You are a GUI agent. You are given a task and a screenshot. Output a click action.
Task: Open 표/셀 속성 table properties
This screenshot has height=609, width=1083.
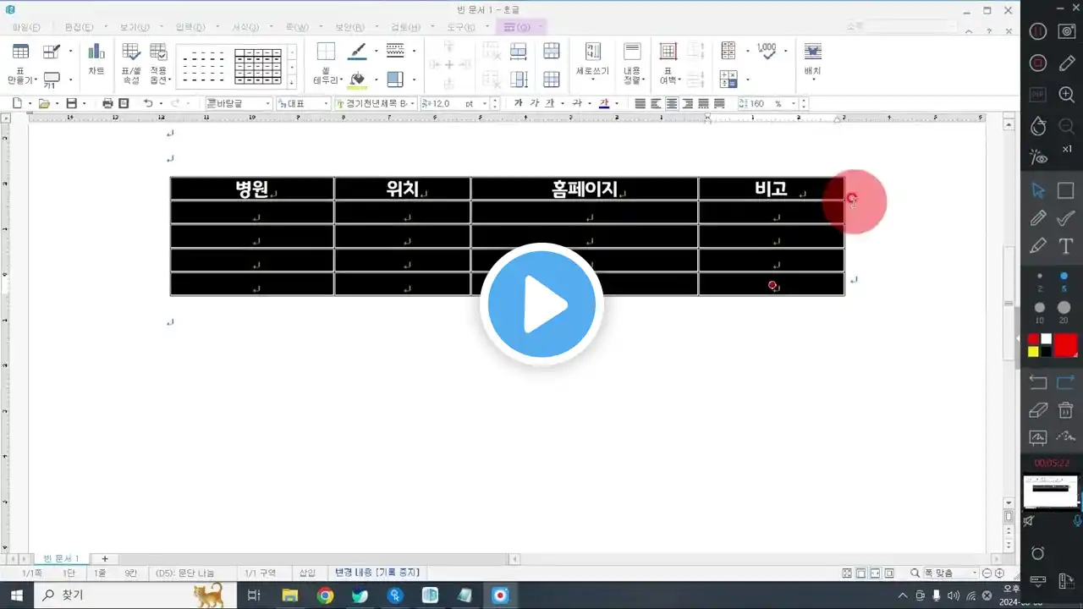tap(131, 63)
